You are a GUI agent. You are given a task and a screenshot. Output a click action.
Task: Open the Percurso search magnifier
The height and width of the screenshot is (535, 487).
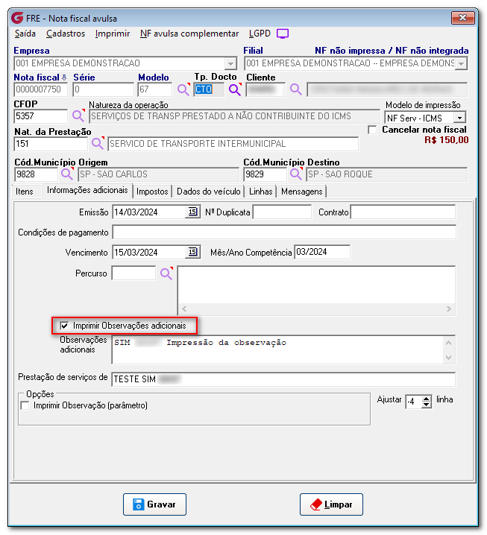point(166,273)
